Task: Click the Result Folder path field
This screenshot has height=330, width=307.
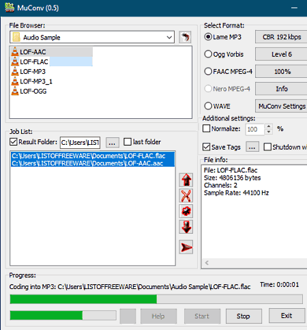Action: [80, 143]
